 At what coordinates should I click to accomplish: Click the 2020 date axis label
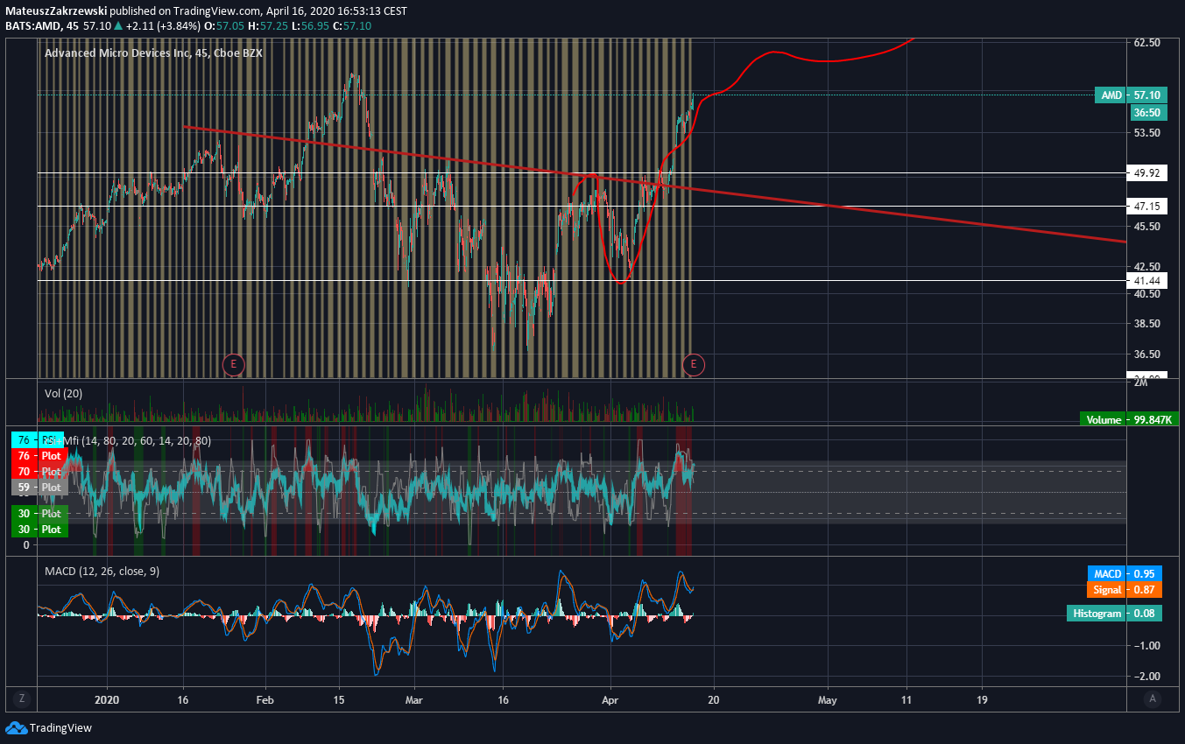(x=107, y=700)
